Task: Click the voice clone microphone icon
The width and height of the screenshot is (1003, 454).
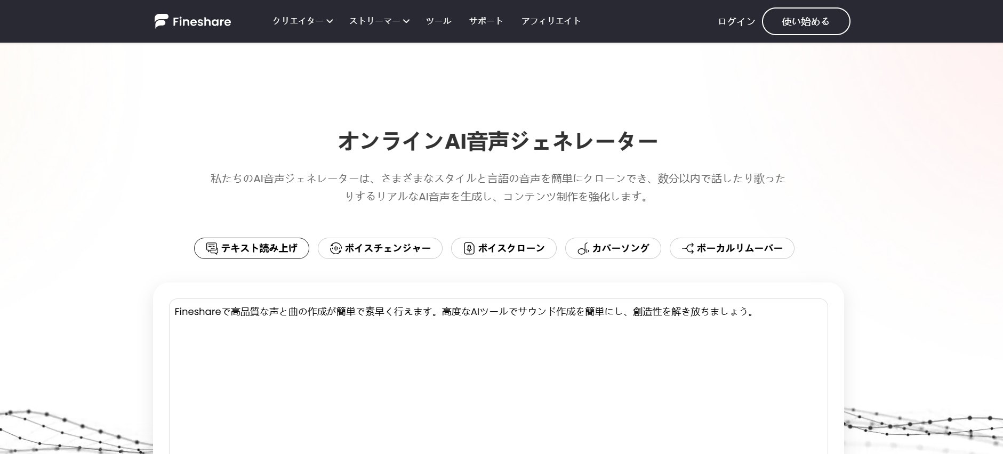Action: click(x=469, y=248)
